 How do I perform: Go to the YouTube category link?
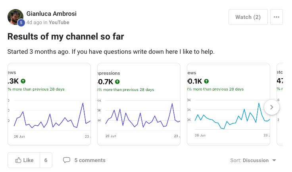59,23
